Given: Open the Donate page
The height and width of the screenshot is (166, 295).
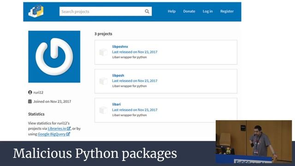Looking at the screenshot, I should (x=189, y=11).
